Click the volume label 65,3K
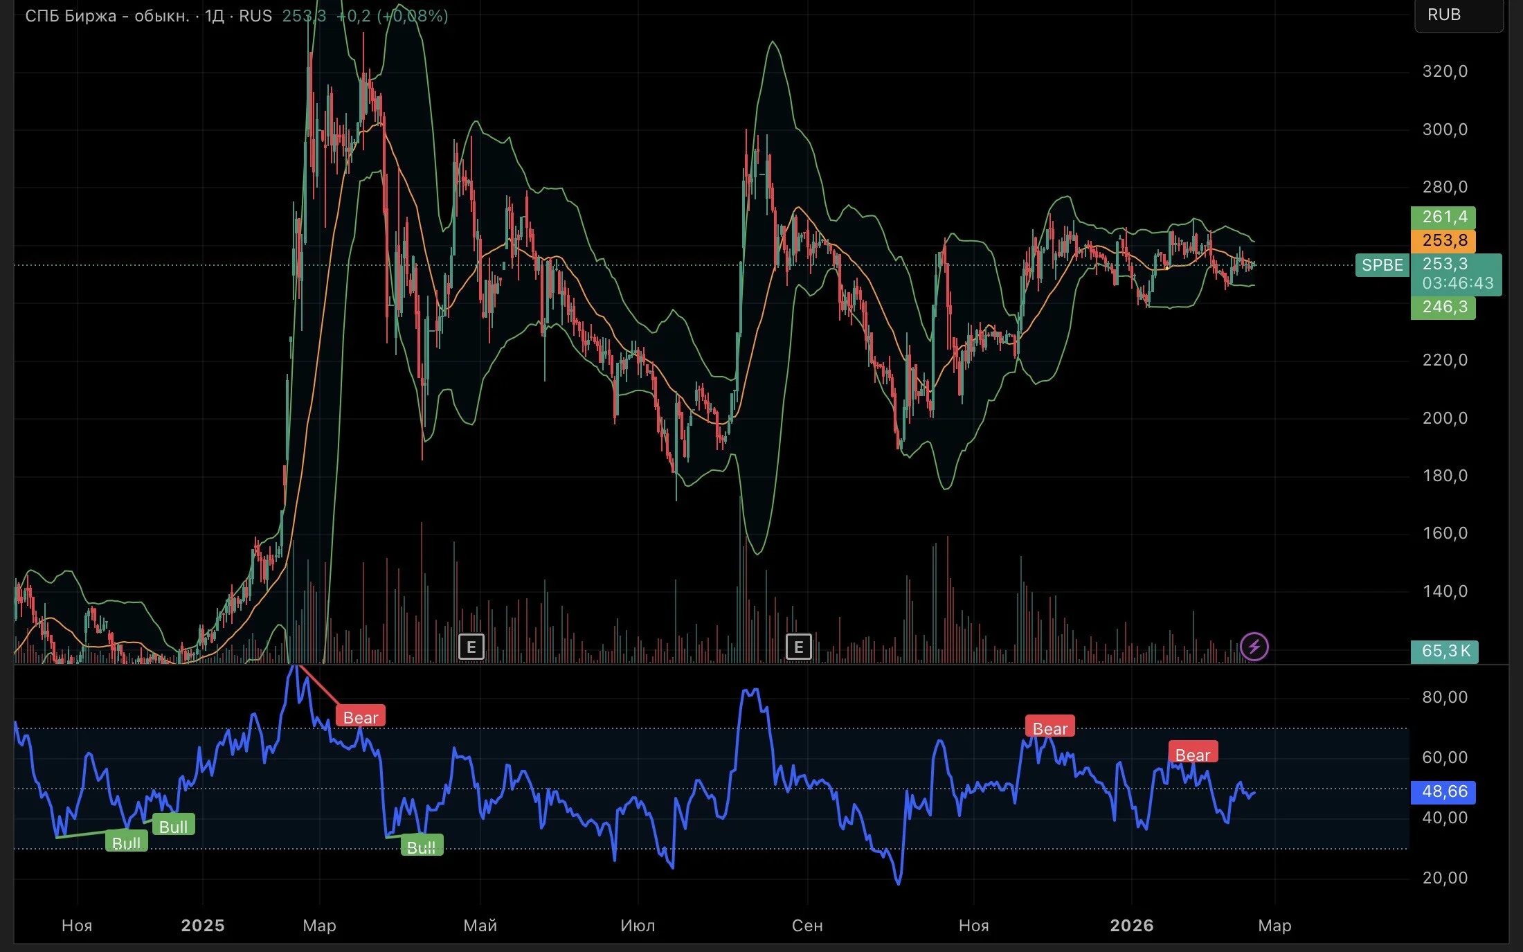This screenshot has width=1523, height=952. [x=1445, y=652]
